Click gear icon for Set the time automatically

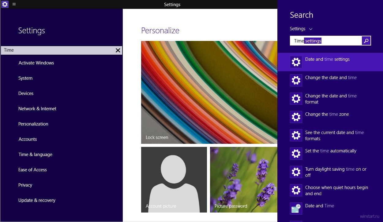[x=296, y=154]
